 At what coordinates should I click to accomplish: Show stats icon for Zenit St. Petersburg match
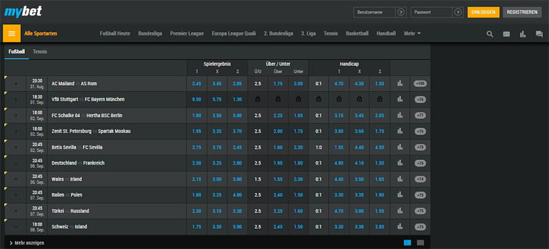coord(400,131)
